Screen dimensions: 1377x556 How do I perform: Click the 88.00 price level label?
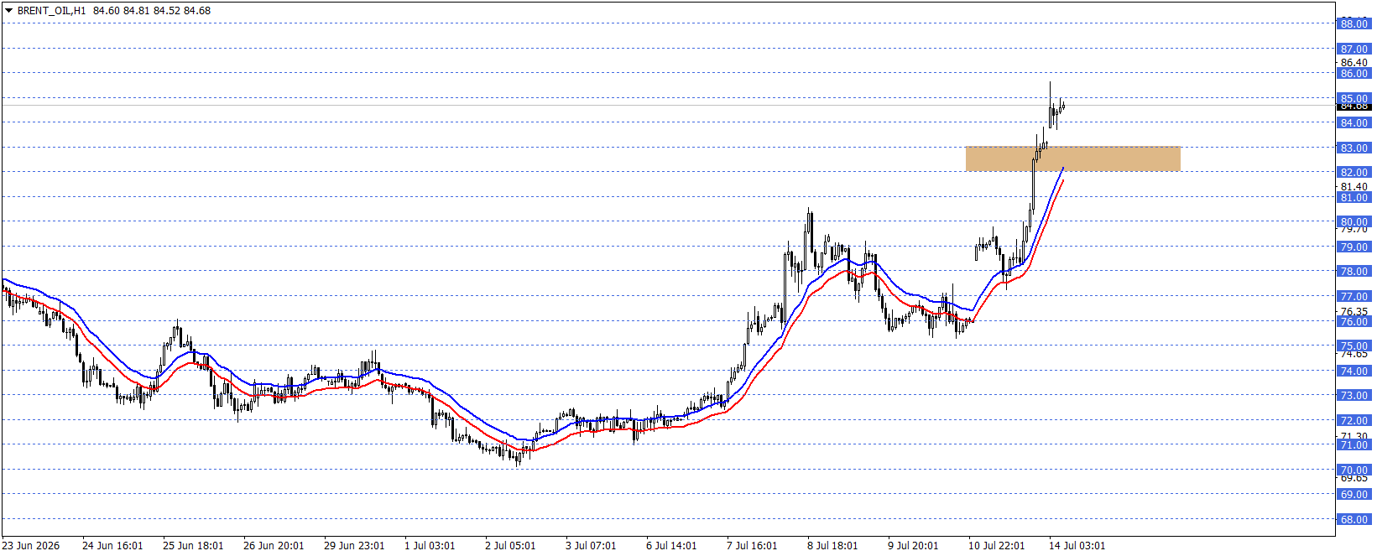tap(1354, 24)
